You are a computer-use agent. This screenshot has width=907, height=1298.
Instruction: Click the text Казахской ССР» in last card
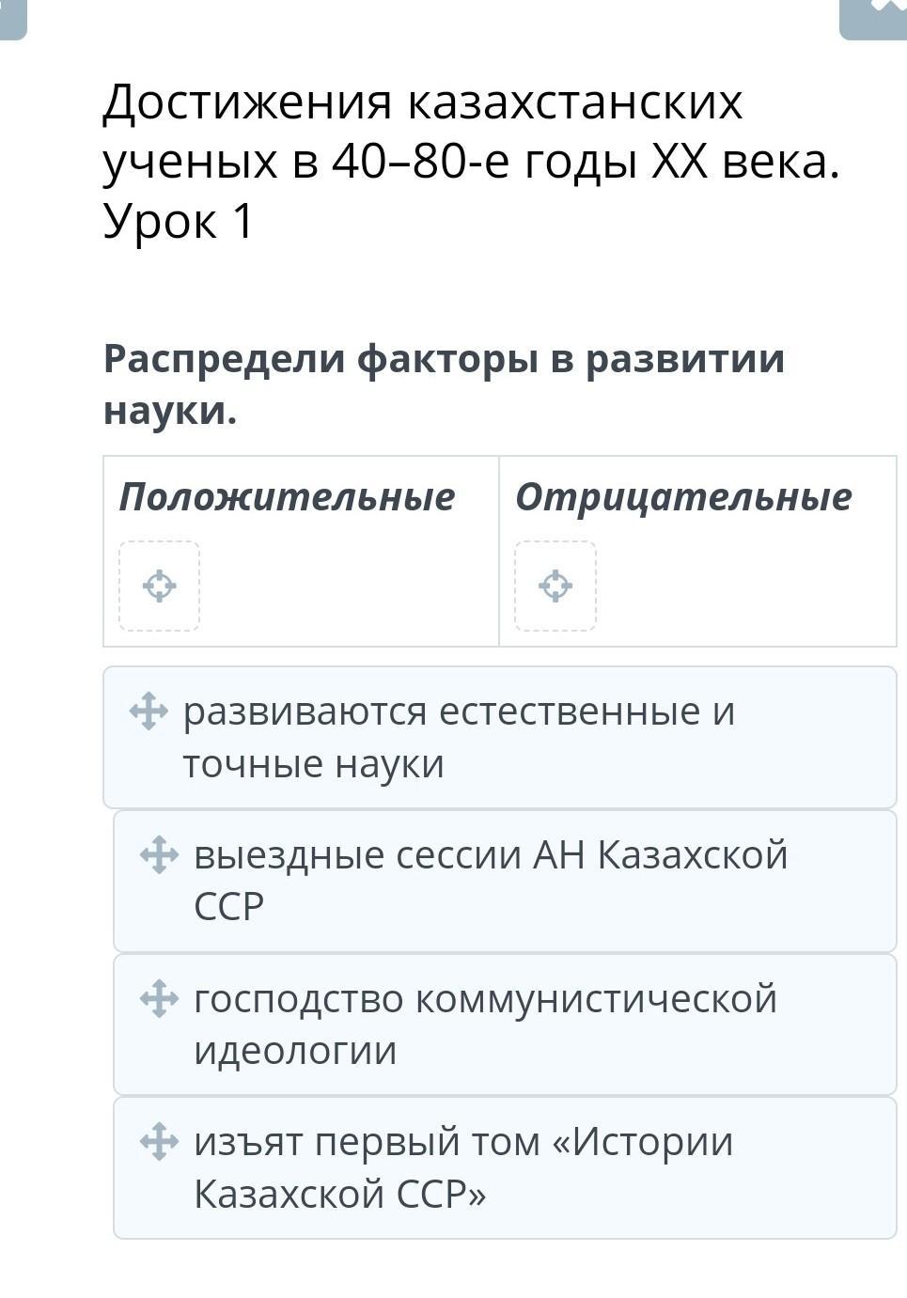pyautogui.click(x=340, y=1194)
